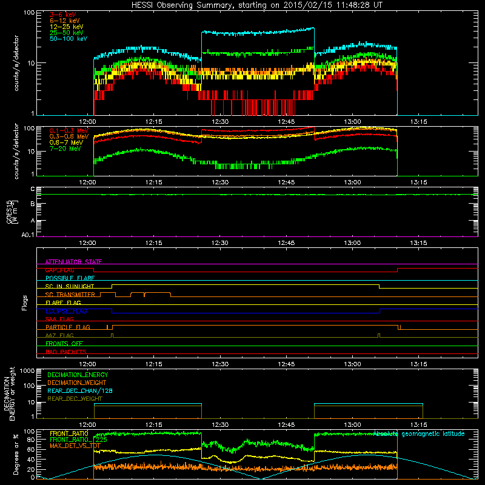
Task: Click the 7-20 MeV legend label
Action: click(65, 149)
